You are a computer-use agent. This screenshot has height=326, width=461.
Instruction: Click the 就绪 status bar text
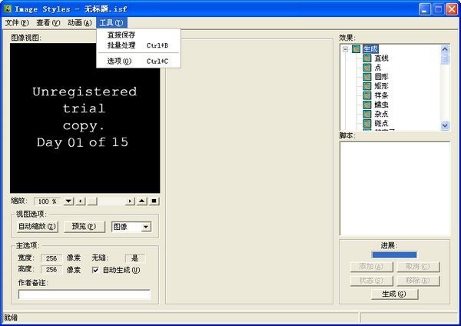click(x=11, y=318)
